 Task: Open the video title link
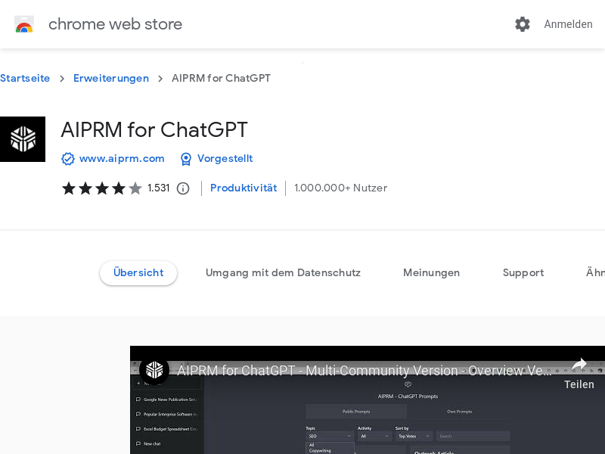coord(365,371)
